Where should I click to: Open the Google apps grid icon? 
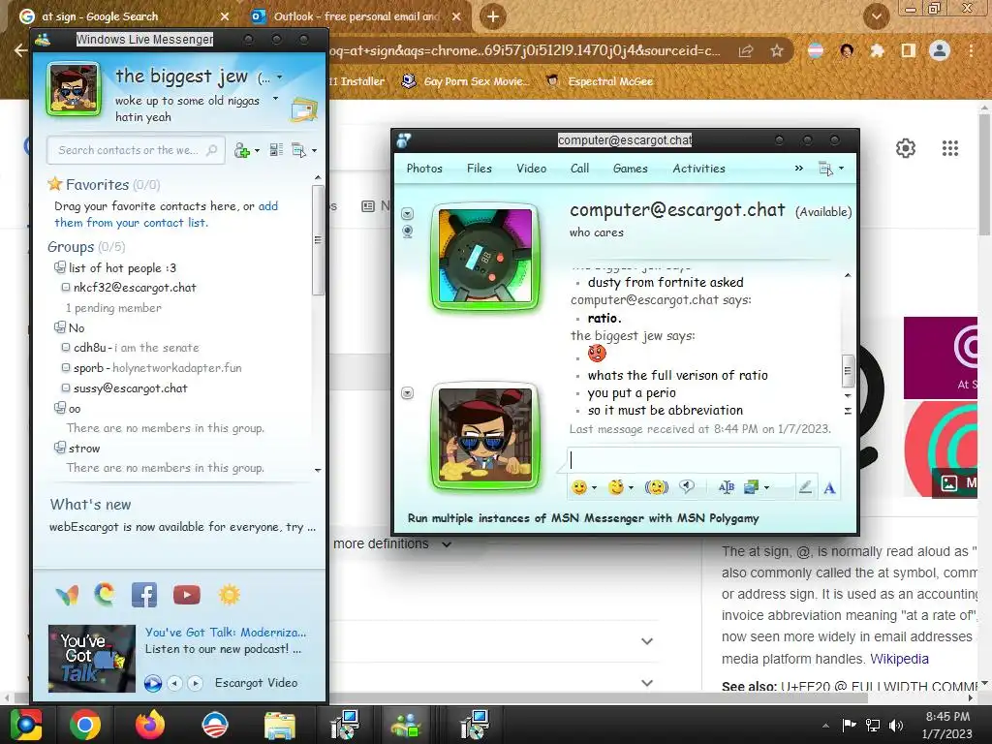[x=949, y=148]
